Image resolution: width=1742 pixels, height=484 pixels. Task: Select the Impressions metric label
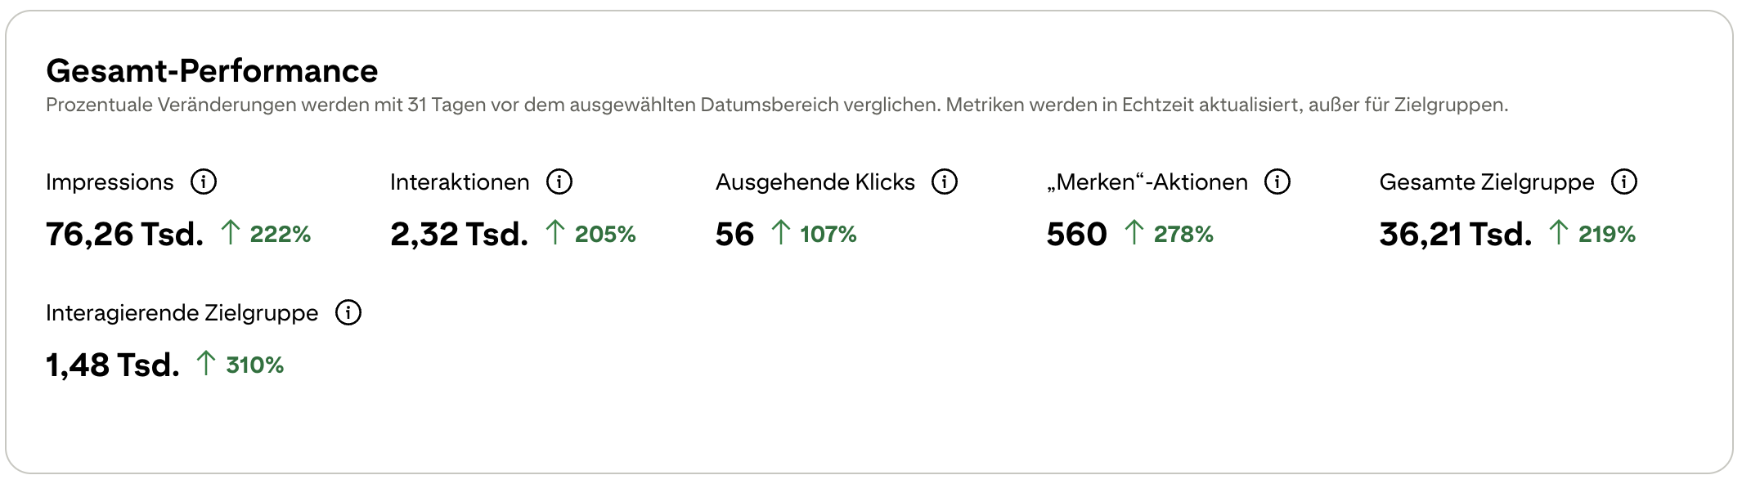110,181
